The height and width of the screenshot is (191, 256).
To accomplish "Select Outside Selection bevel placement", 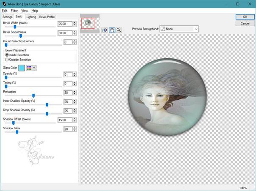I will (18, 60).
